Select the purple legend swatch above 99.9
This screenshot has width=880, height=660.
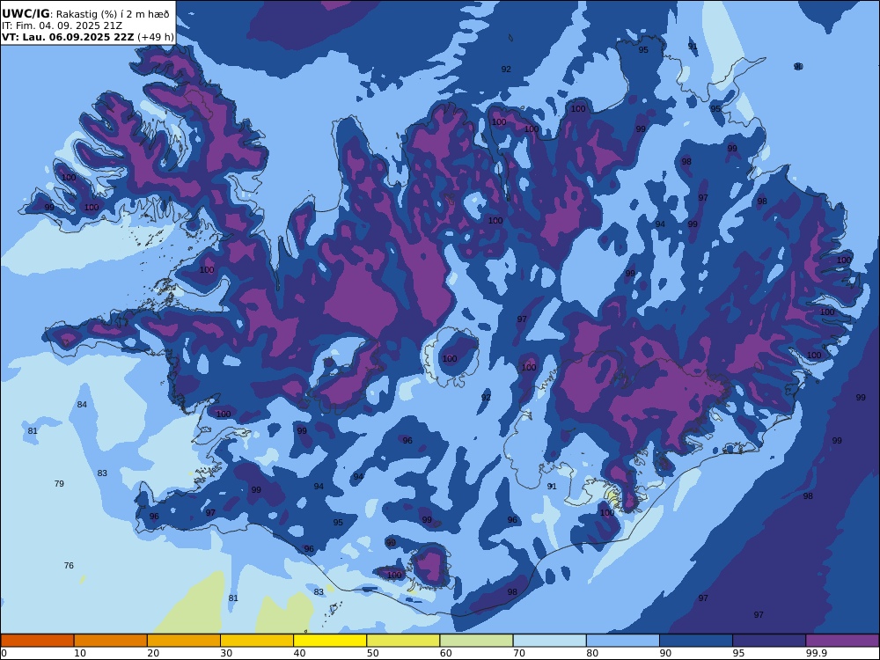pos(842,641)
